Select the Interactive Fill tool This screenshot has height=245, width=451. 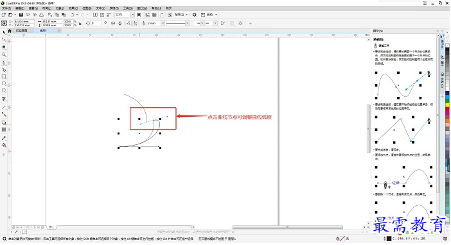tap(4, 146)
